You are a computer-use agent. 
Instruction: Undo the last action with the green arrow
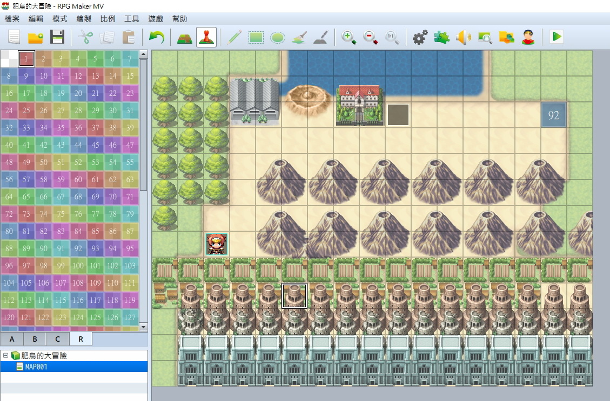(156, 37)
